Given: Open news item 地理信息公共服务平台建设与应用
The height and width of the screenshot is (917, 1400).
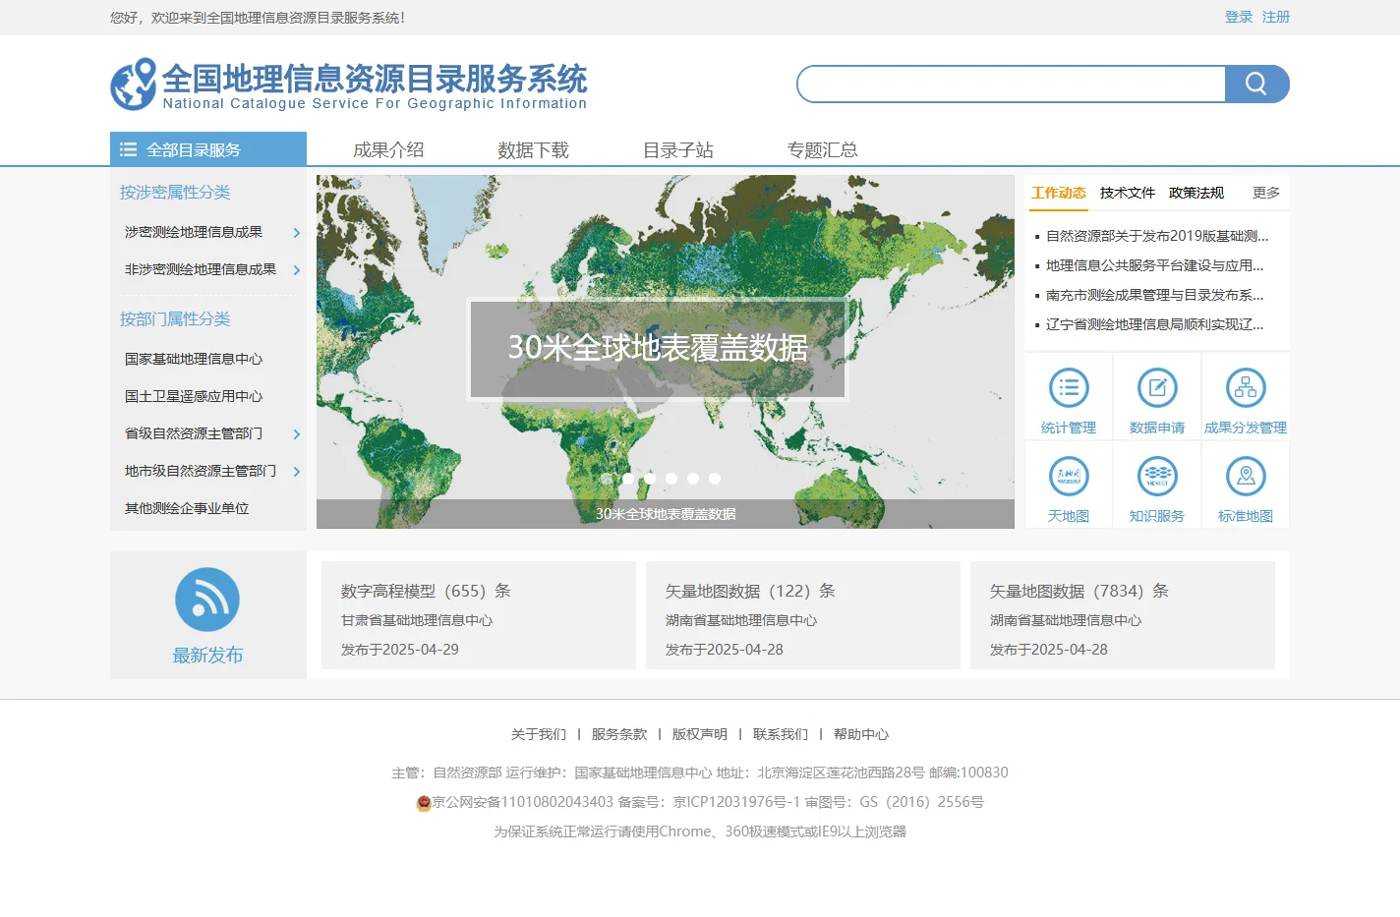Looking at the screenshot, I should (x=1155, y=265).
